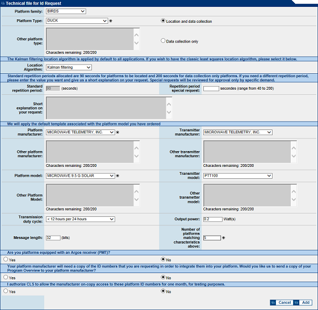Click scroll-down arrow in Other Platform Model box
Viewport: 318px width, 310px height.
[x=136, y=199]
